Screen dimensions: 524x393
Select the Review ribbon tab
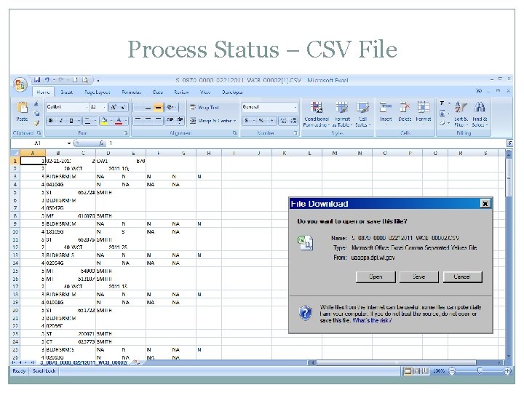tap(181, 92)
